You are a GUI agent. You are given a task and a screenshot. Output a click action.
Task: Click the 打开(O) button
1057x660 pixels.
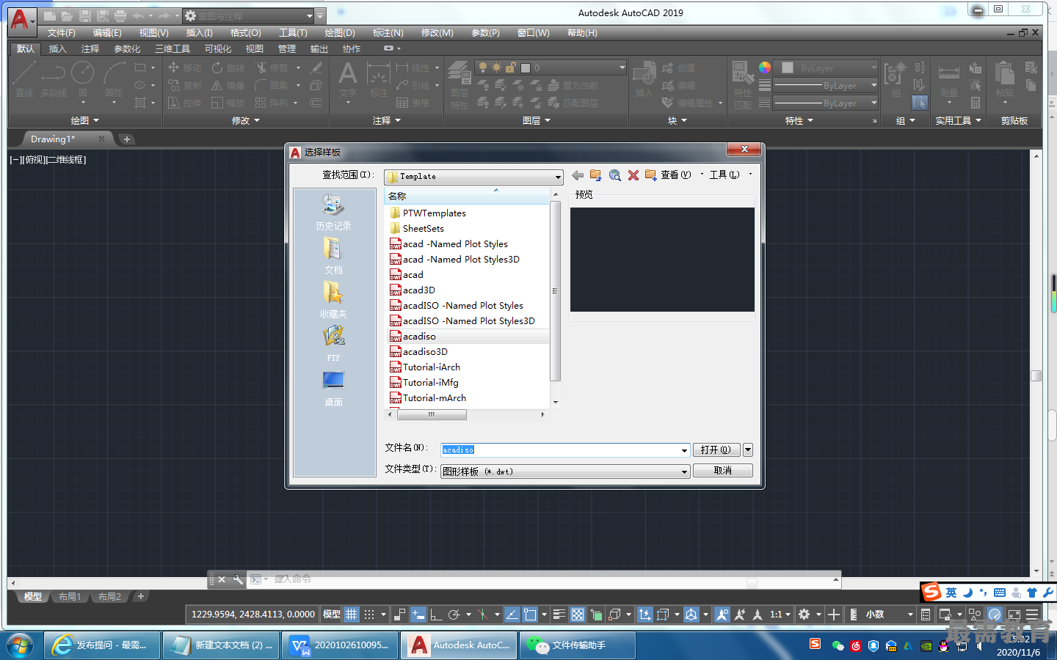tap(716, 450)
